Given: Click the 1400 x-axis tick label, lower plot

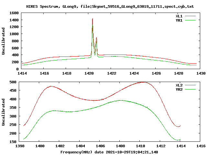Looking at the screenshot, I should 40,146.
